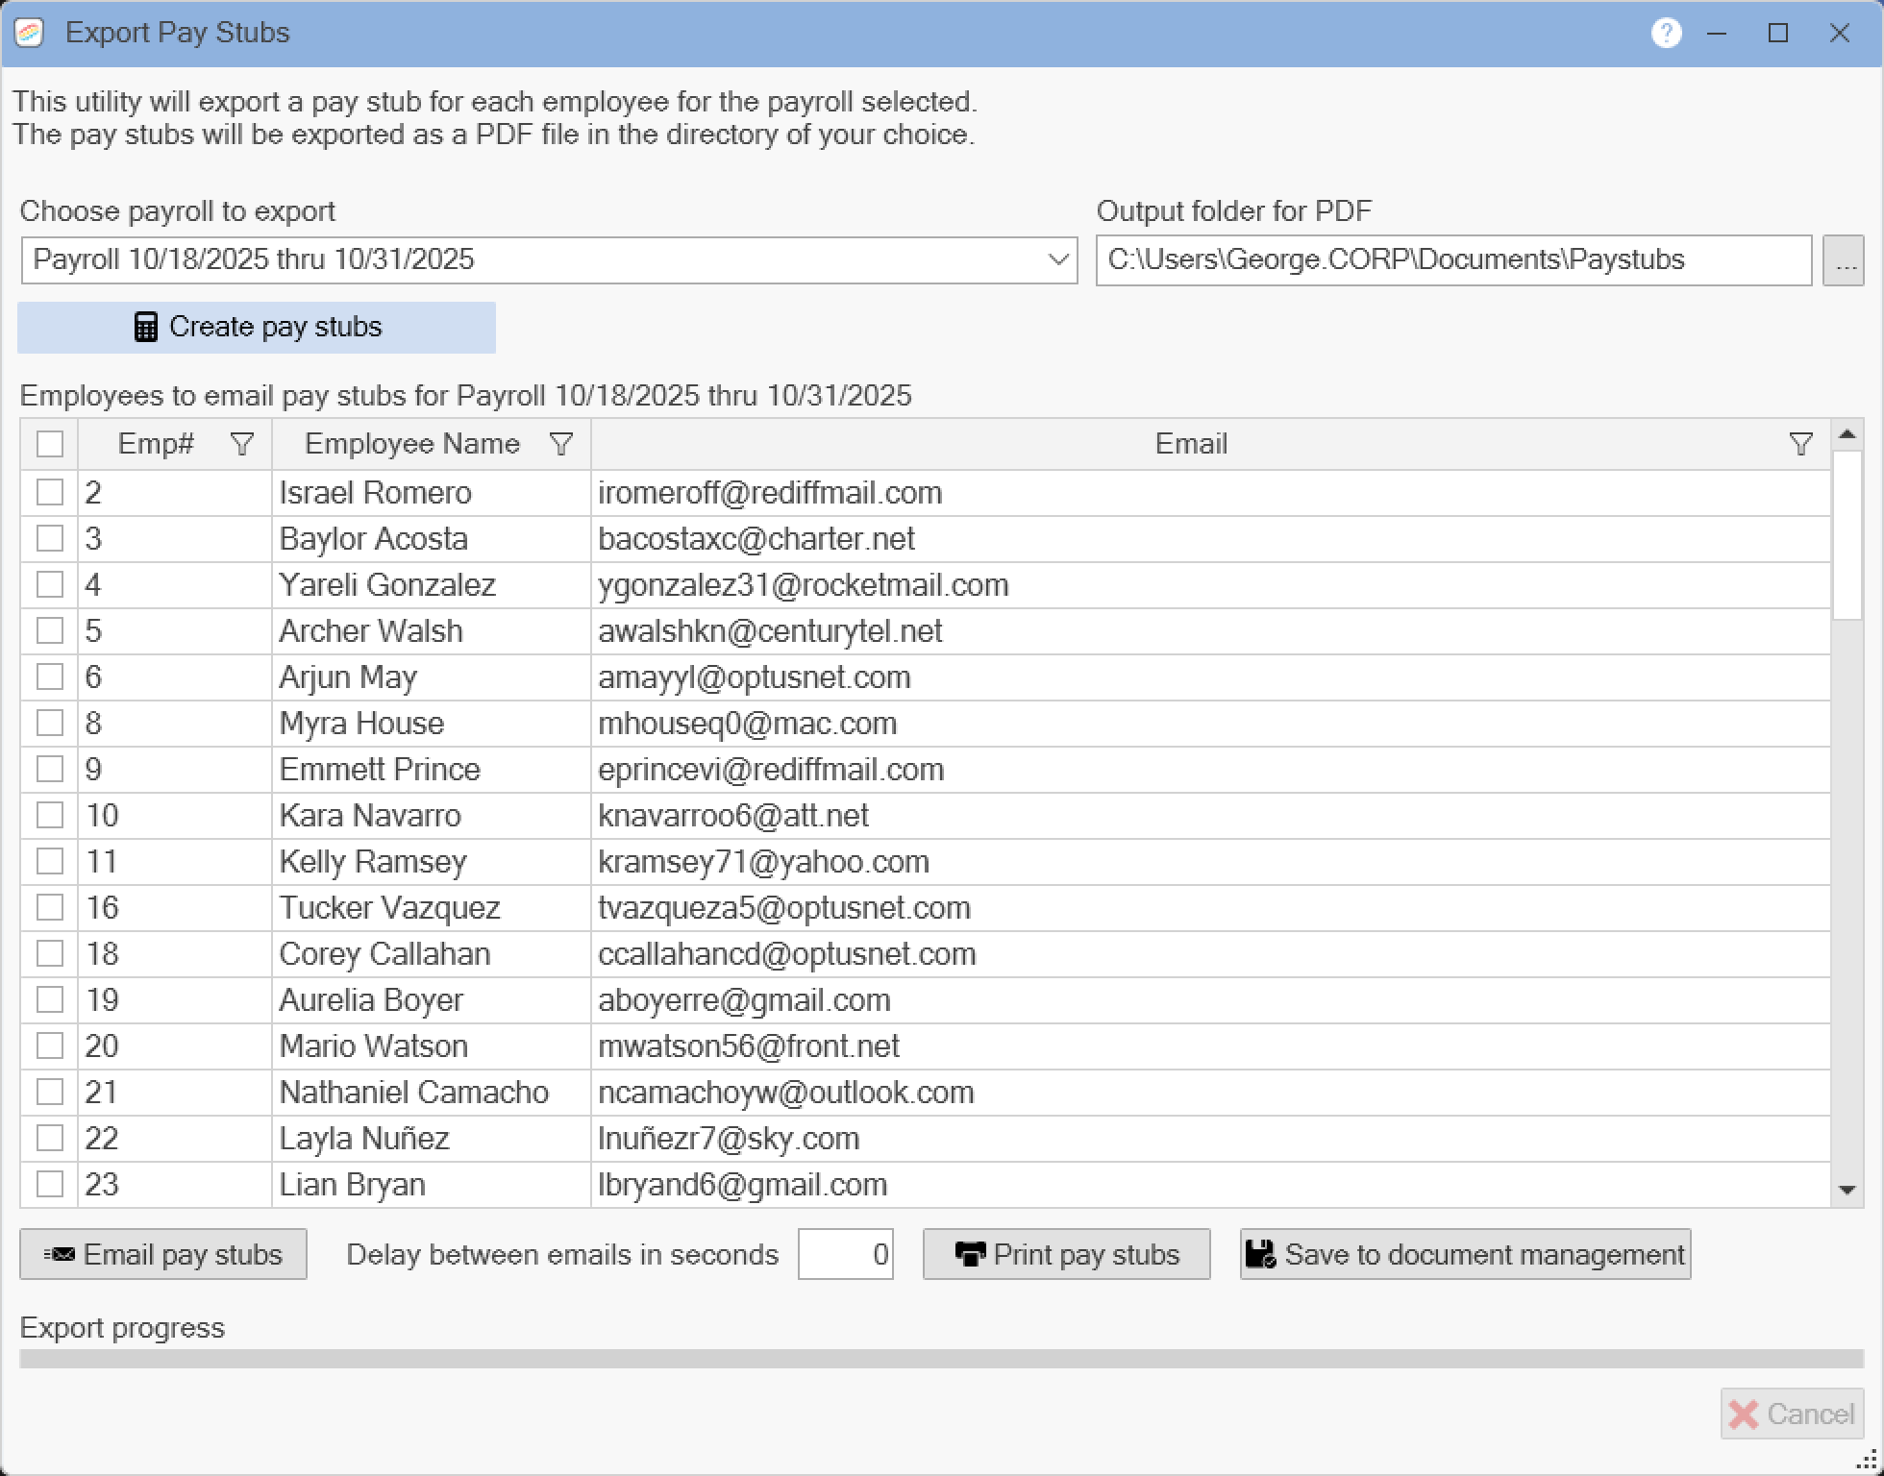
Task: Check the select-all header checkbox
Action: point(50,444)
